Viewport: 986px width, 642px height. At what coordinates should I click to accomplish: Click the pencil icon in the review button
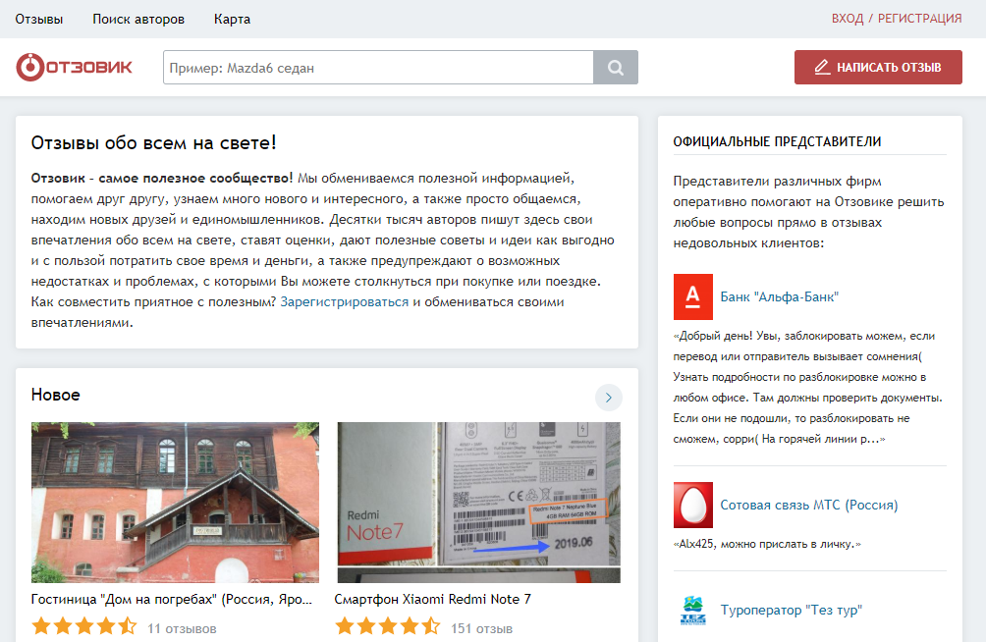(x=822, y=67)
